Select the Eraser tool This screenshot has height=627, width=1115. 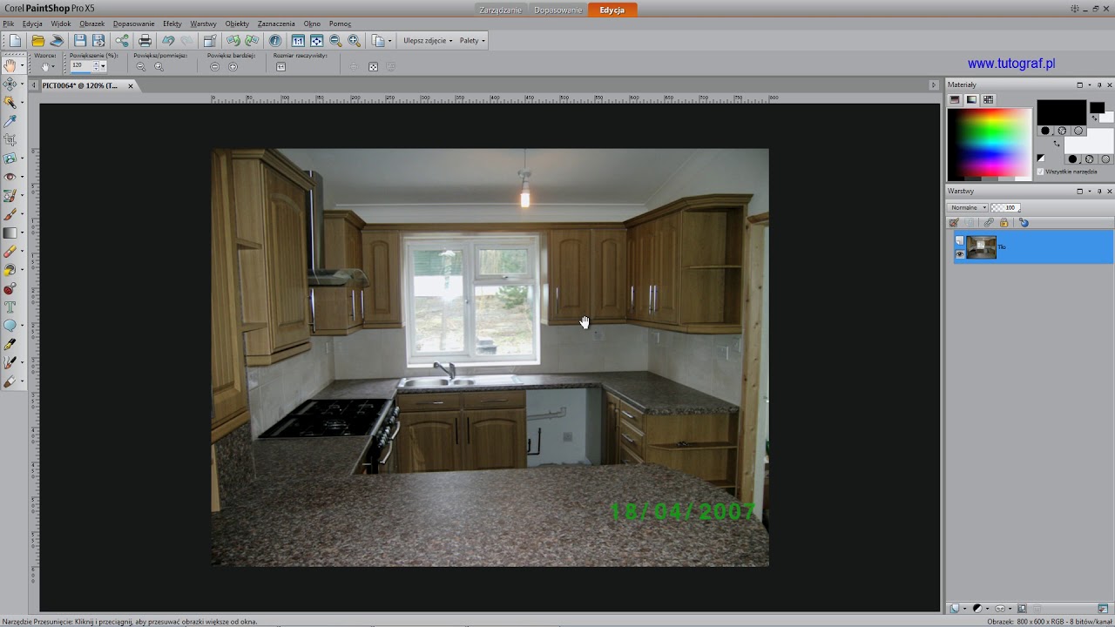(x=10, y=252)
